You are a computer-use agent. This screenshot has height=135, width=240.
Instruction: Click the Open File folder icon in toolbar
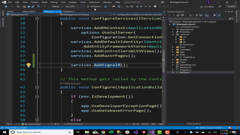click(24, 6)
